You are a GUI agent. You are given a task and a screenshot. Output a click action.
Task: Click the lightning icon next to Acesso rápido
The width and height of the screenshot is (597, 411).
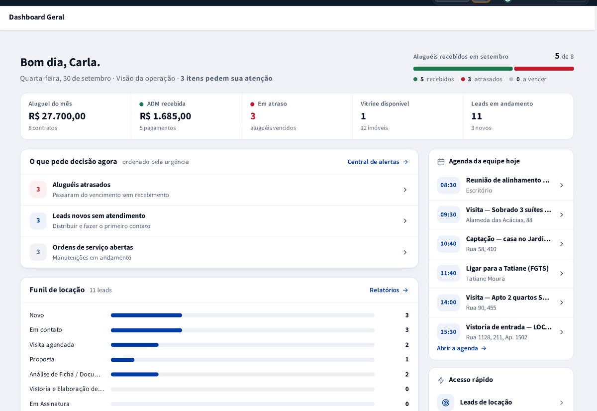coord(441,380)
